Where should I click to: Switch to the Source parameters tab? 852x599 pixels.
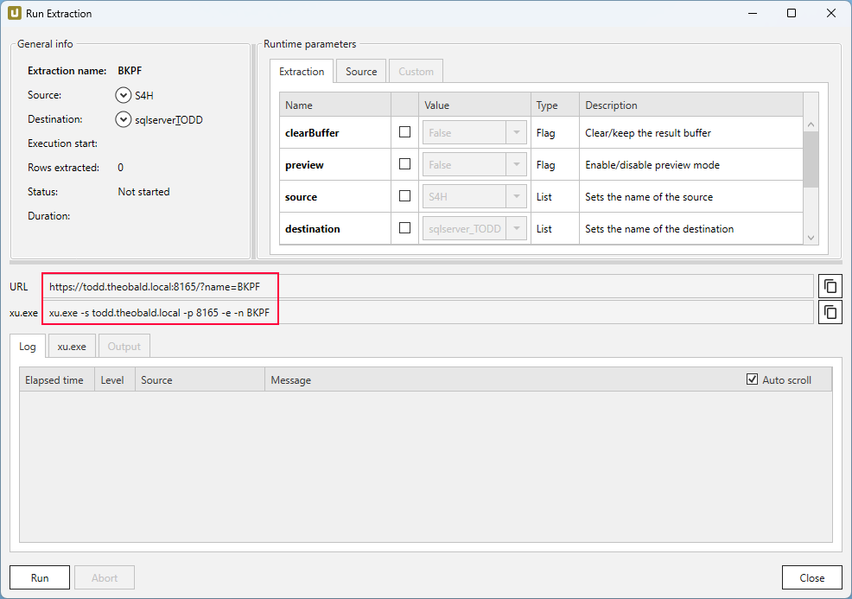pos(361,72)
